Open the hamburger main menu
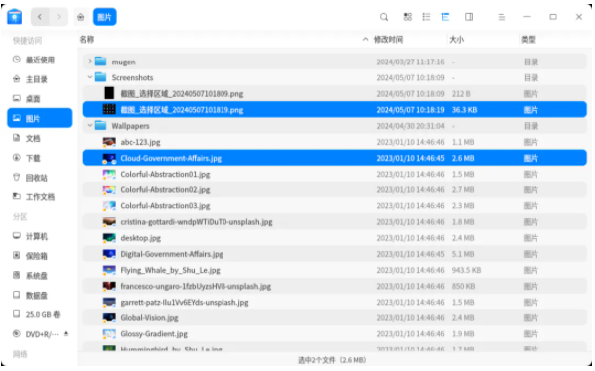This screenshot has width=595, height=371. [x=502, y=17]
